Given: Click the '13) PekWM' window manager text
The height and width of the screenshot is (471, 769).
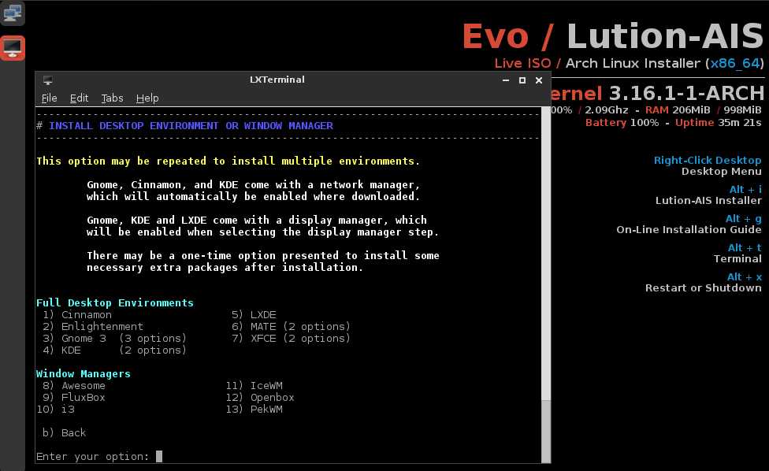Looking at the screenshot, I should [254, 410].
